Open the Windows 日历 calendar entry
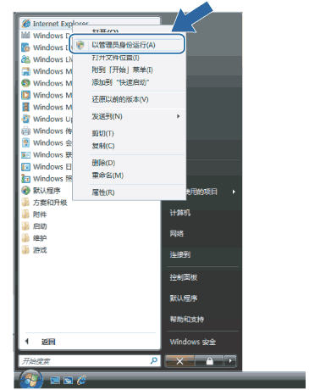The image size is (309, 390). (47, 166)
